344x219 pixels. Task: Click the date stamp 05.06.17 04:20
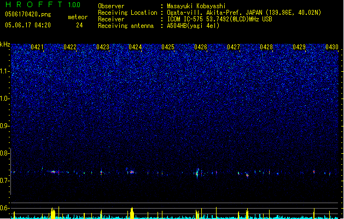pos(28,25)
